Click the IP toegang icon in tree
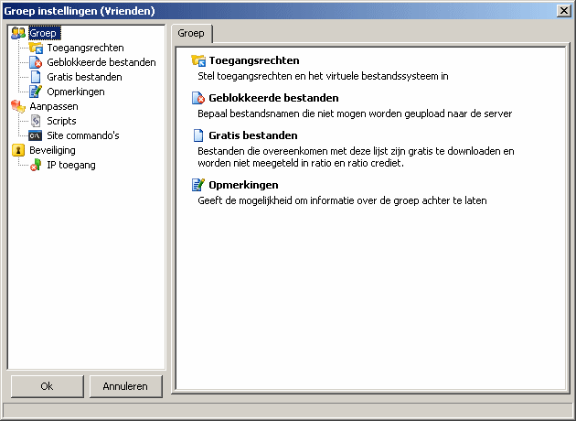 36,165
